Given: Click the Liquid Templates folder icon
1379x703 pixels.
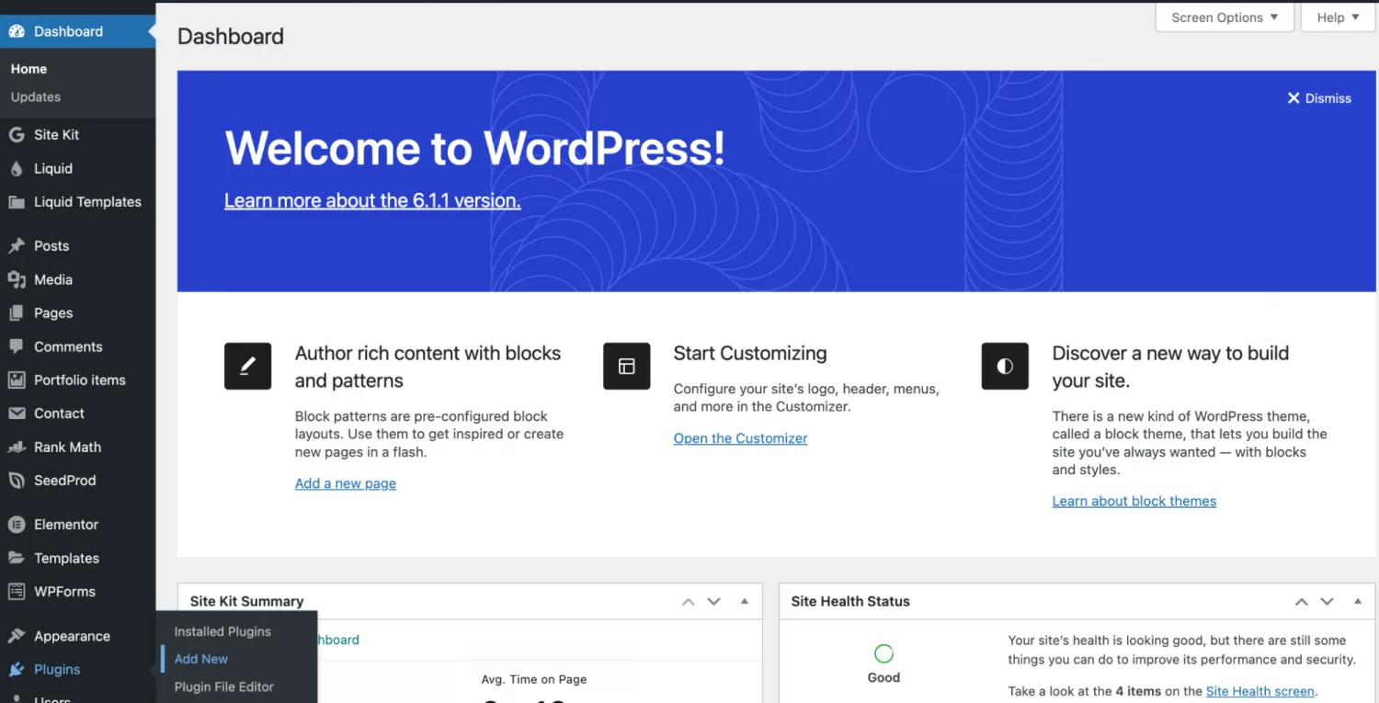Looking at the screenshot, I should click(x=16, y=202).
